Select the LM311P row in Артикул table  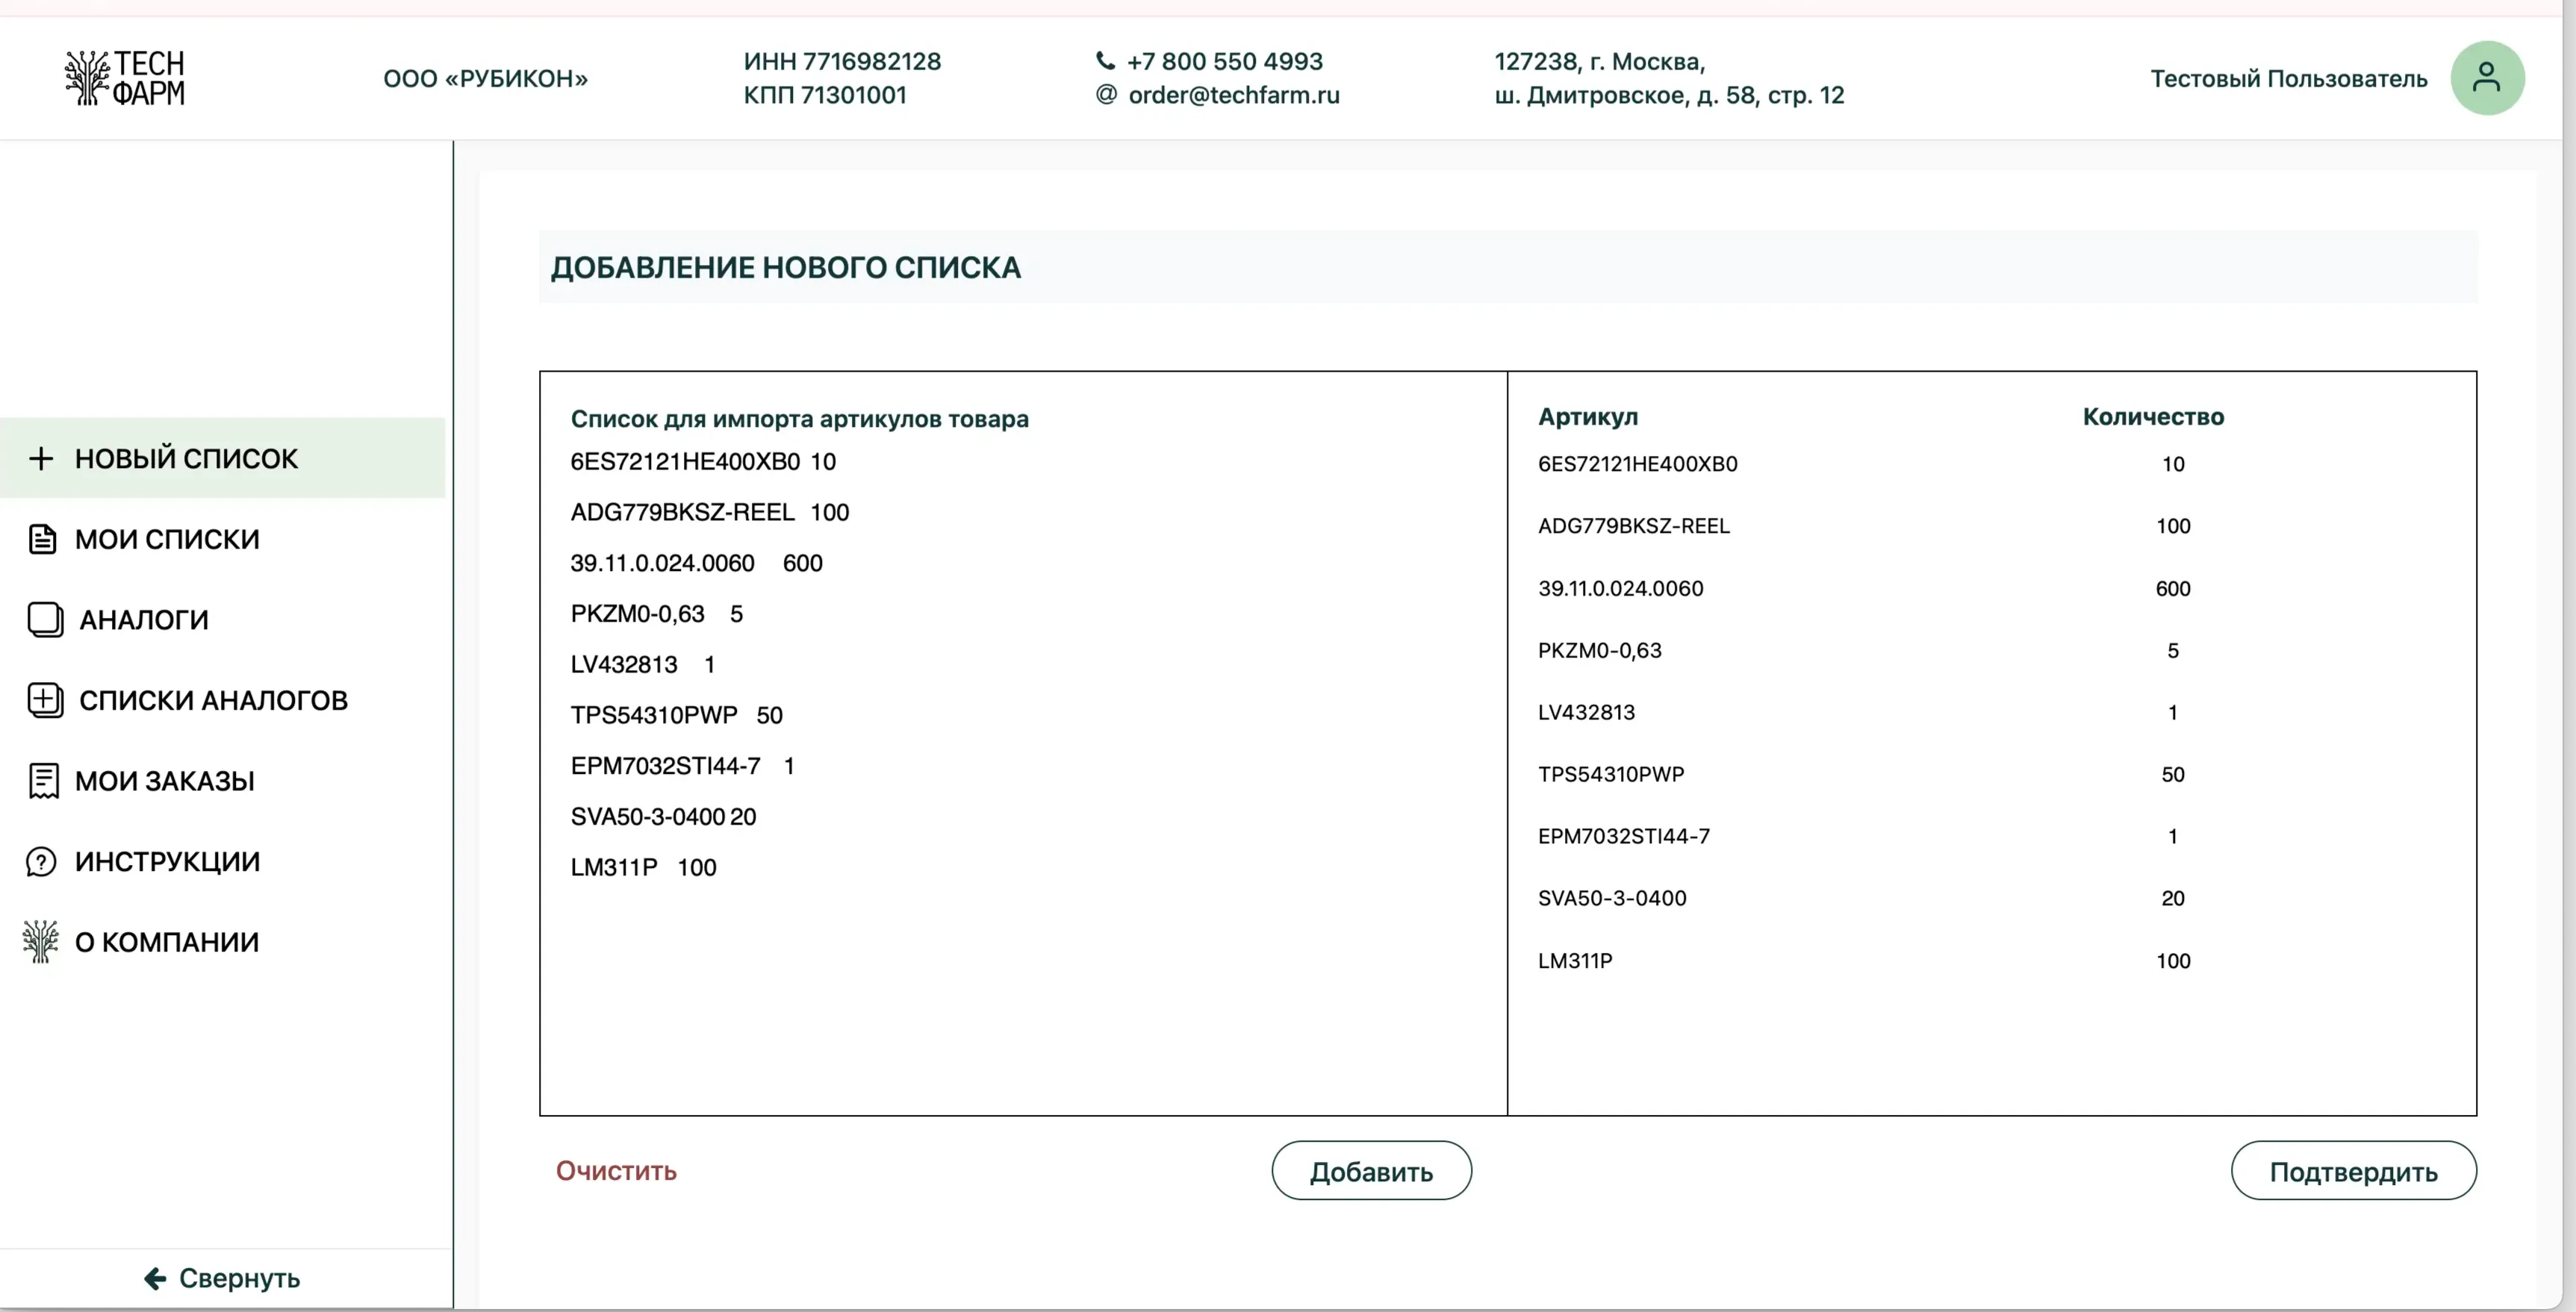click(1575, 960)
